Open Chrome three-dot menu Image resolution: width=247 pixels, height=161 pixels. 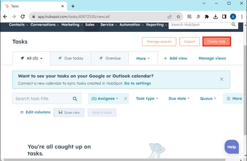(242, 17)
